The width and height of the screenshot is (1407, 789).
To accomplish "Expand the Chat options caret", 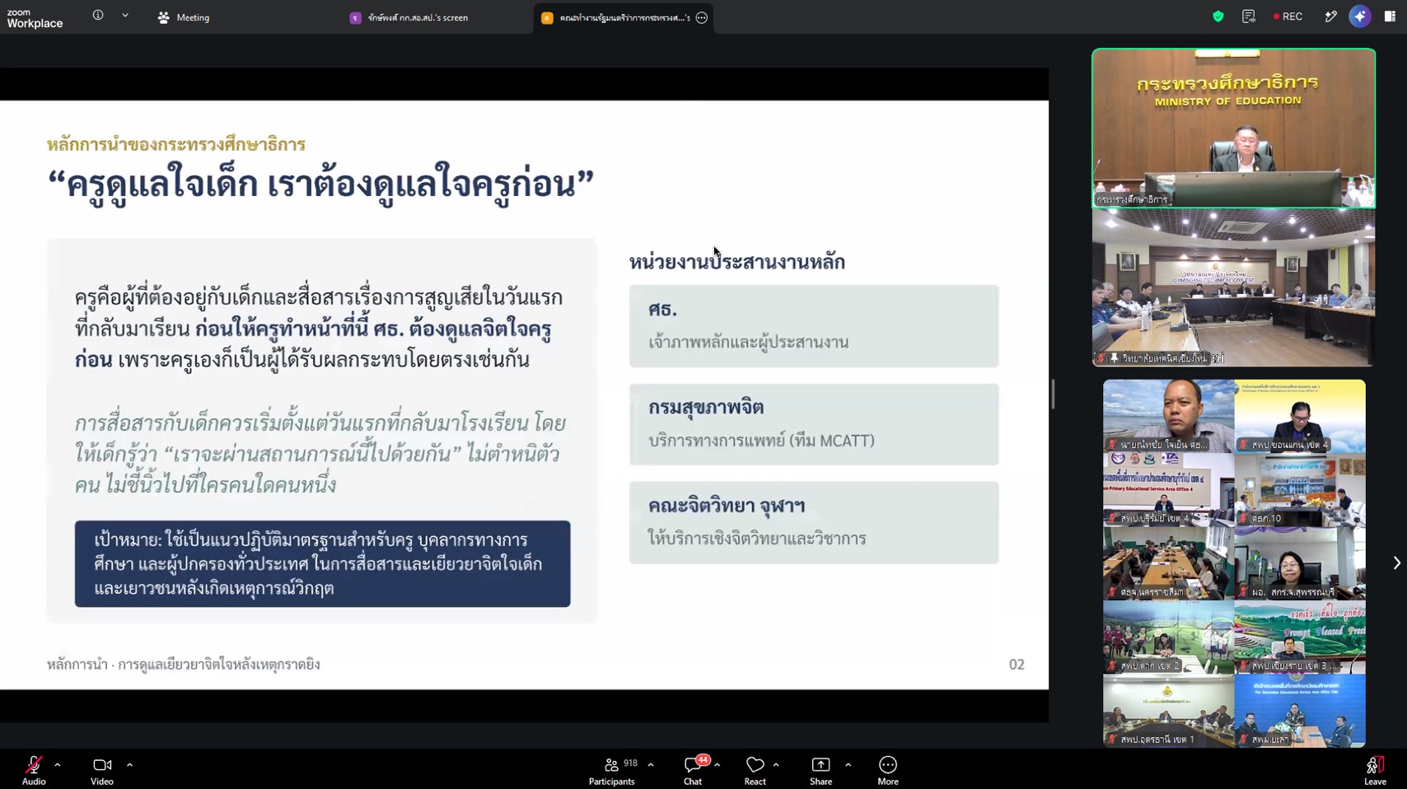I will coord(718,765).
